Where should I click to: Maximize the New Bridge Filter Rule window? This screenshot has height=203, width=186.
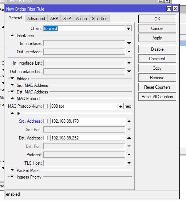169,9
